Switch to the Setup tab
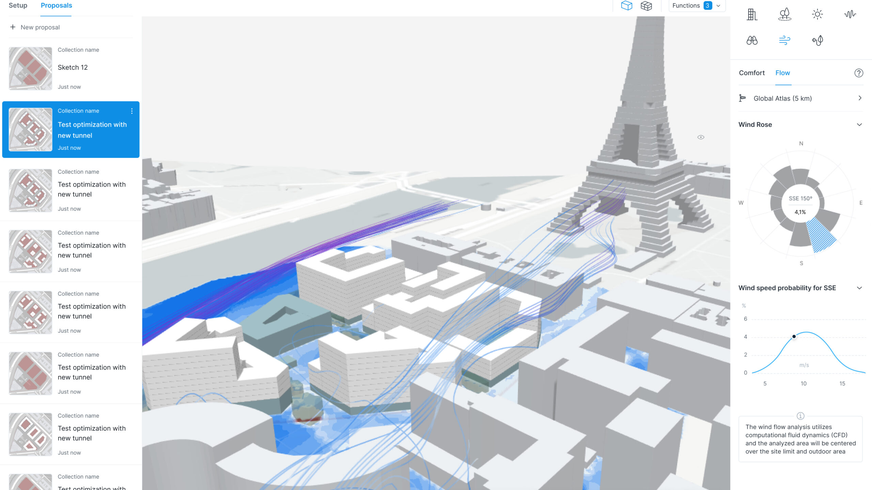 [x=18, y=5]
